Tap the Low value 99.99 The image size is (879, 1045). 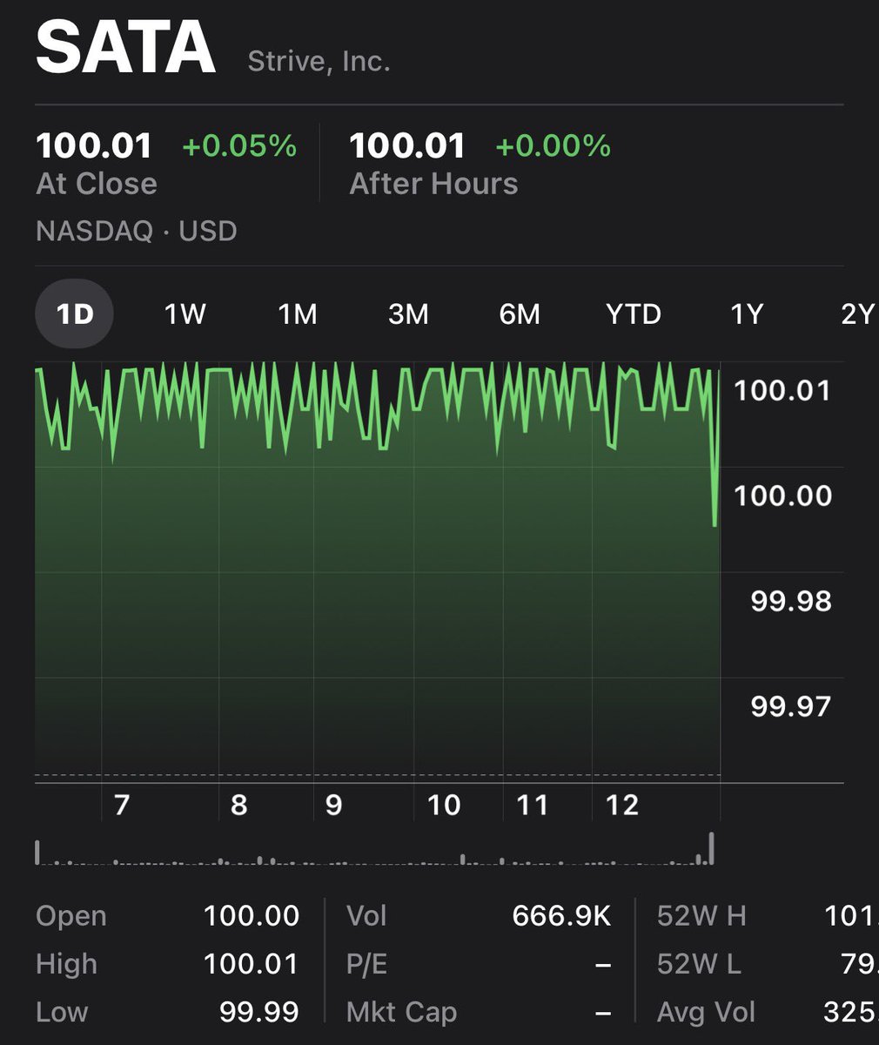tap(258, 1012)
